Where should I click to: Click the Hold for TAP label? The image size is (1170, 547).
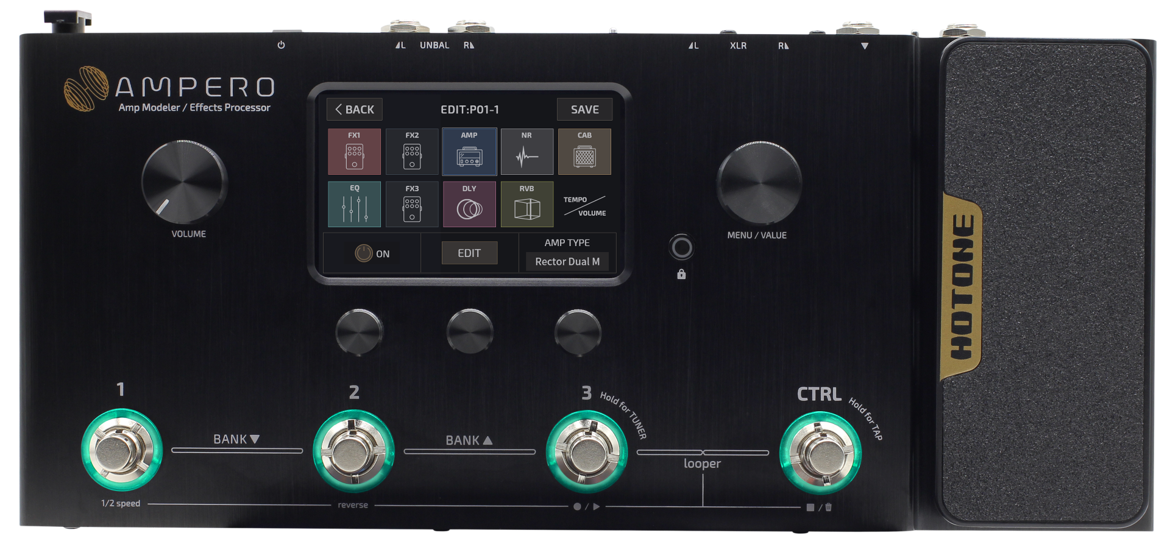pyautogui.click(x=866, y=419)
